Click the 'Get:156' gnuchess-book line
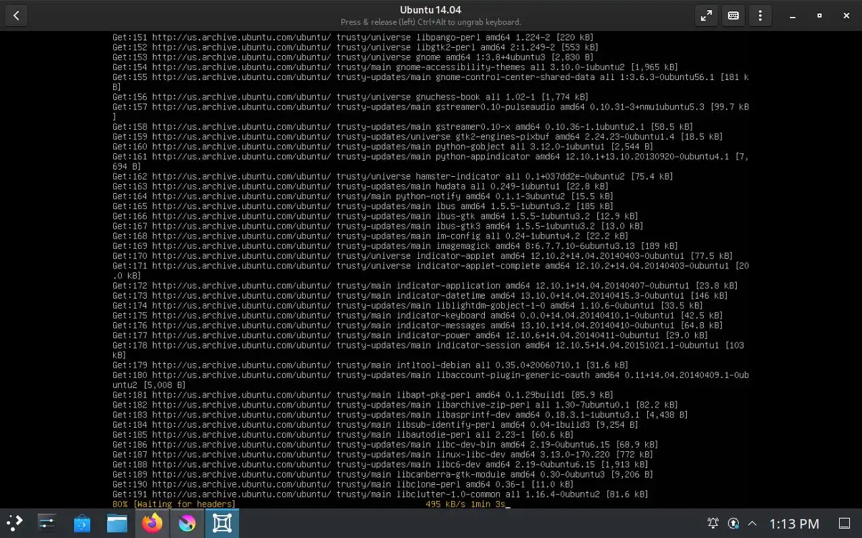862x538 pixels. click(x=350, y=97)
